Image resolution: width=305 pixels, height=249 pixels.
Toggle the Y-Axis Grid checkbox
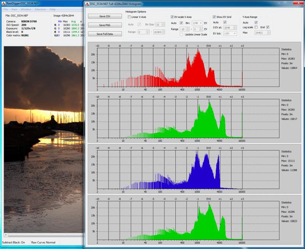point(268,27)
